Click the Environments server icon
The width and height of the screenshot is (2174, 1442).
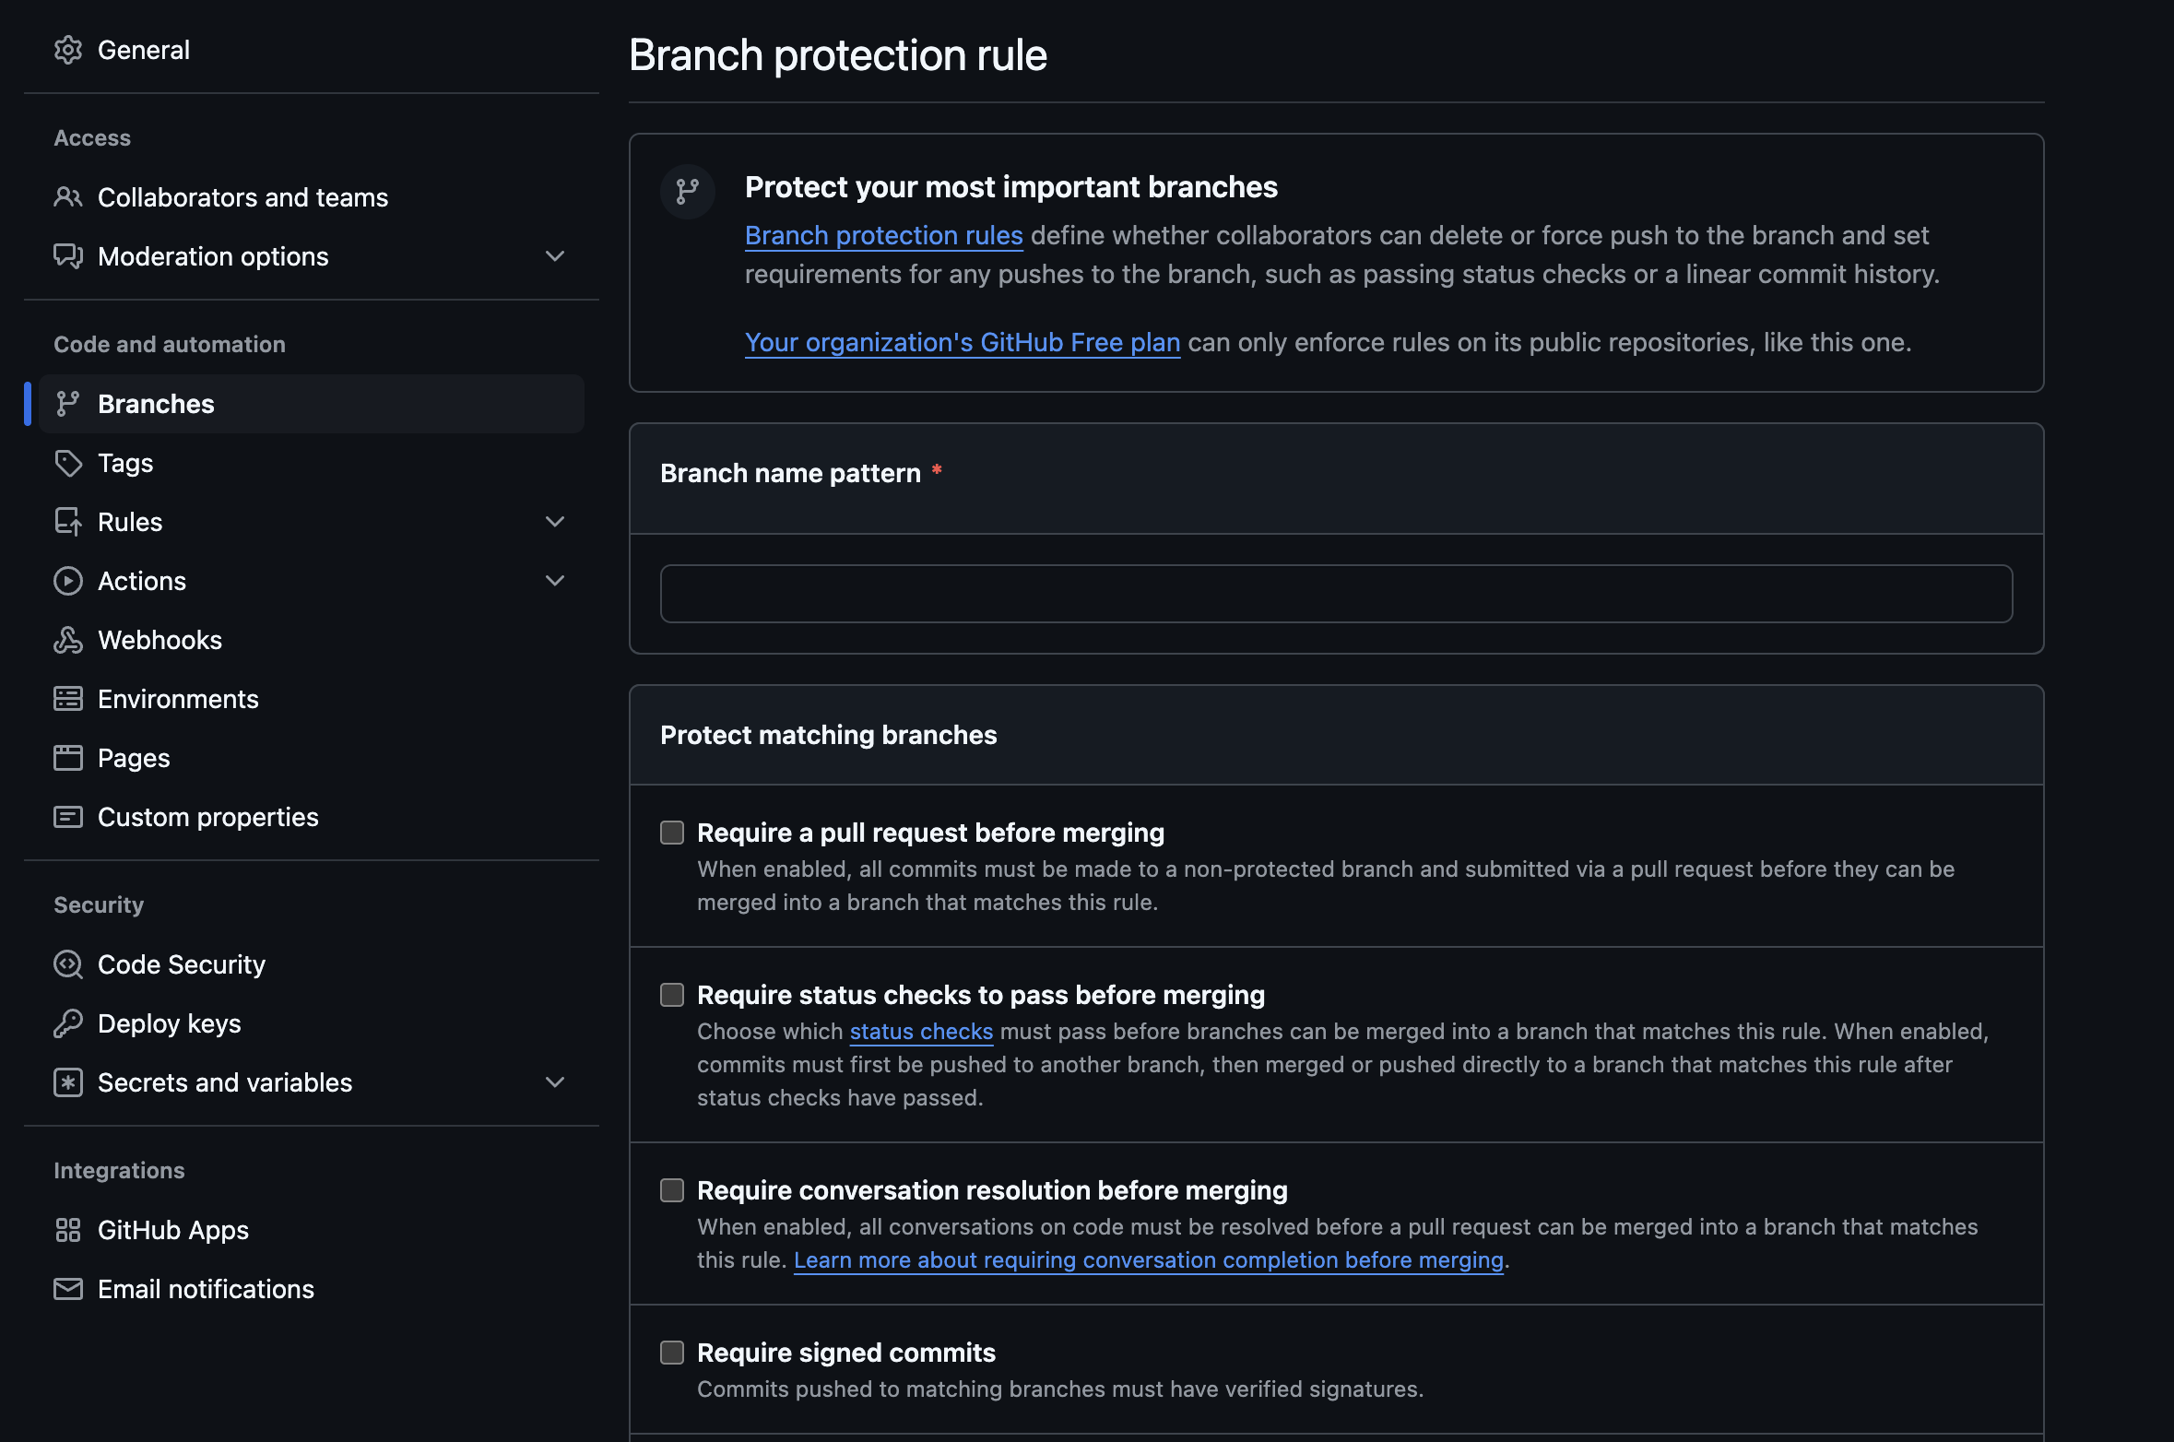point(68,699)
